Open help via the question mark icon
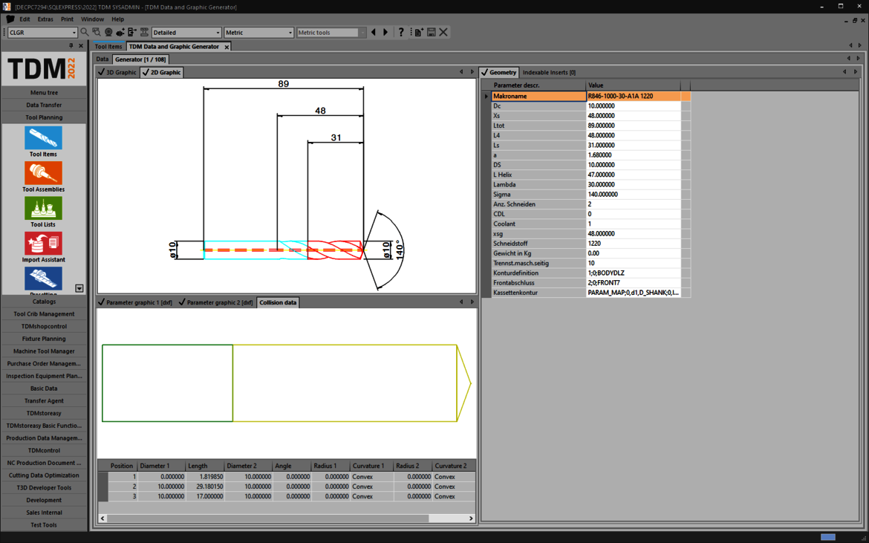The image size is (869, 543). 401,32
